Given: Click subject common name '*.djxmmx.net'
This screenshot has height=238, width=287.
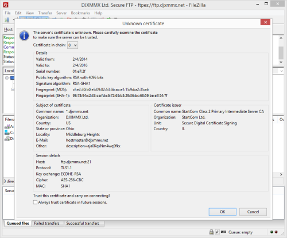Looking at the screenshot, I should (77, 111).
